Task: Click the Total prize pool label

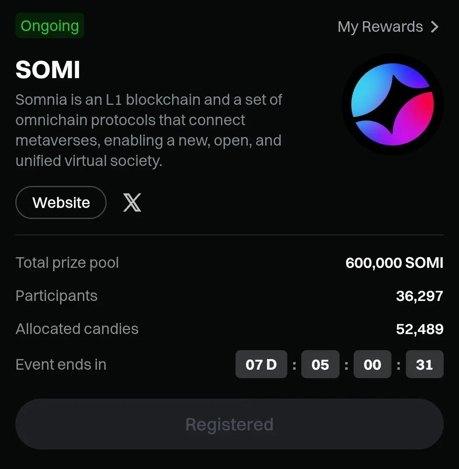Action: point(67,263)
